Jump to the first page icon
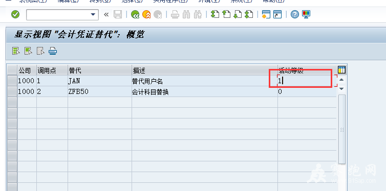 [x=215, y=14]
